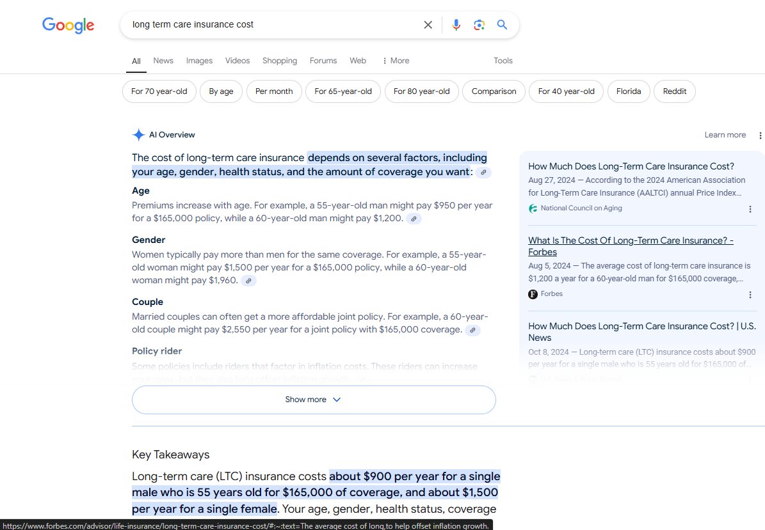
Task: Click the National Council on Aging favicon
Action: 533,208
